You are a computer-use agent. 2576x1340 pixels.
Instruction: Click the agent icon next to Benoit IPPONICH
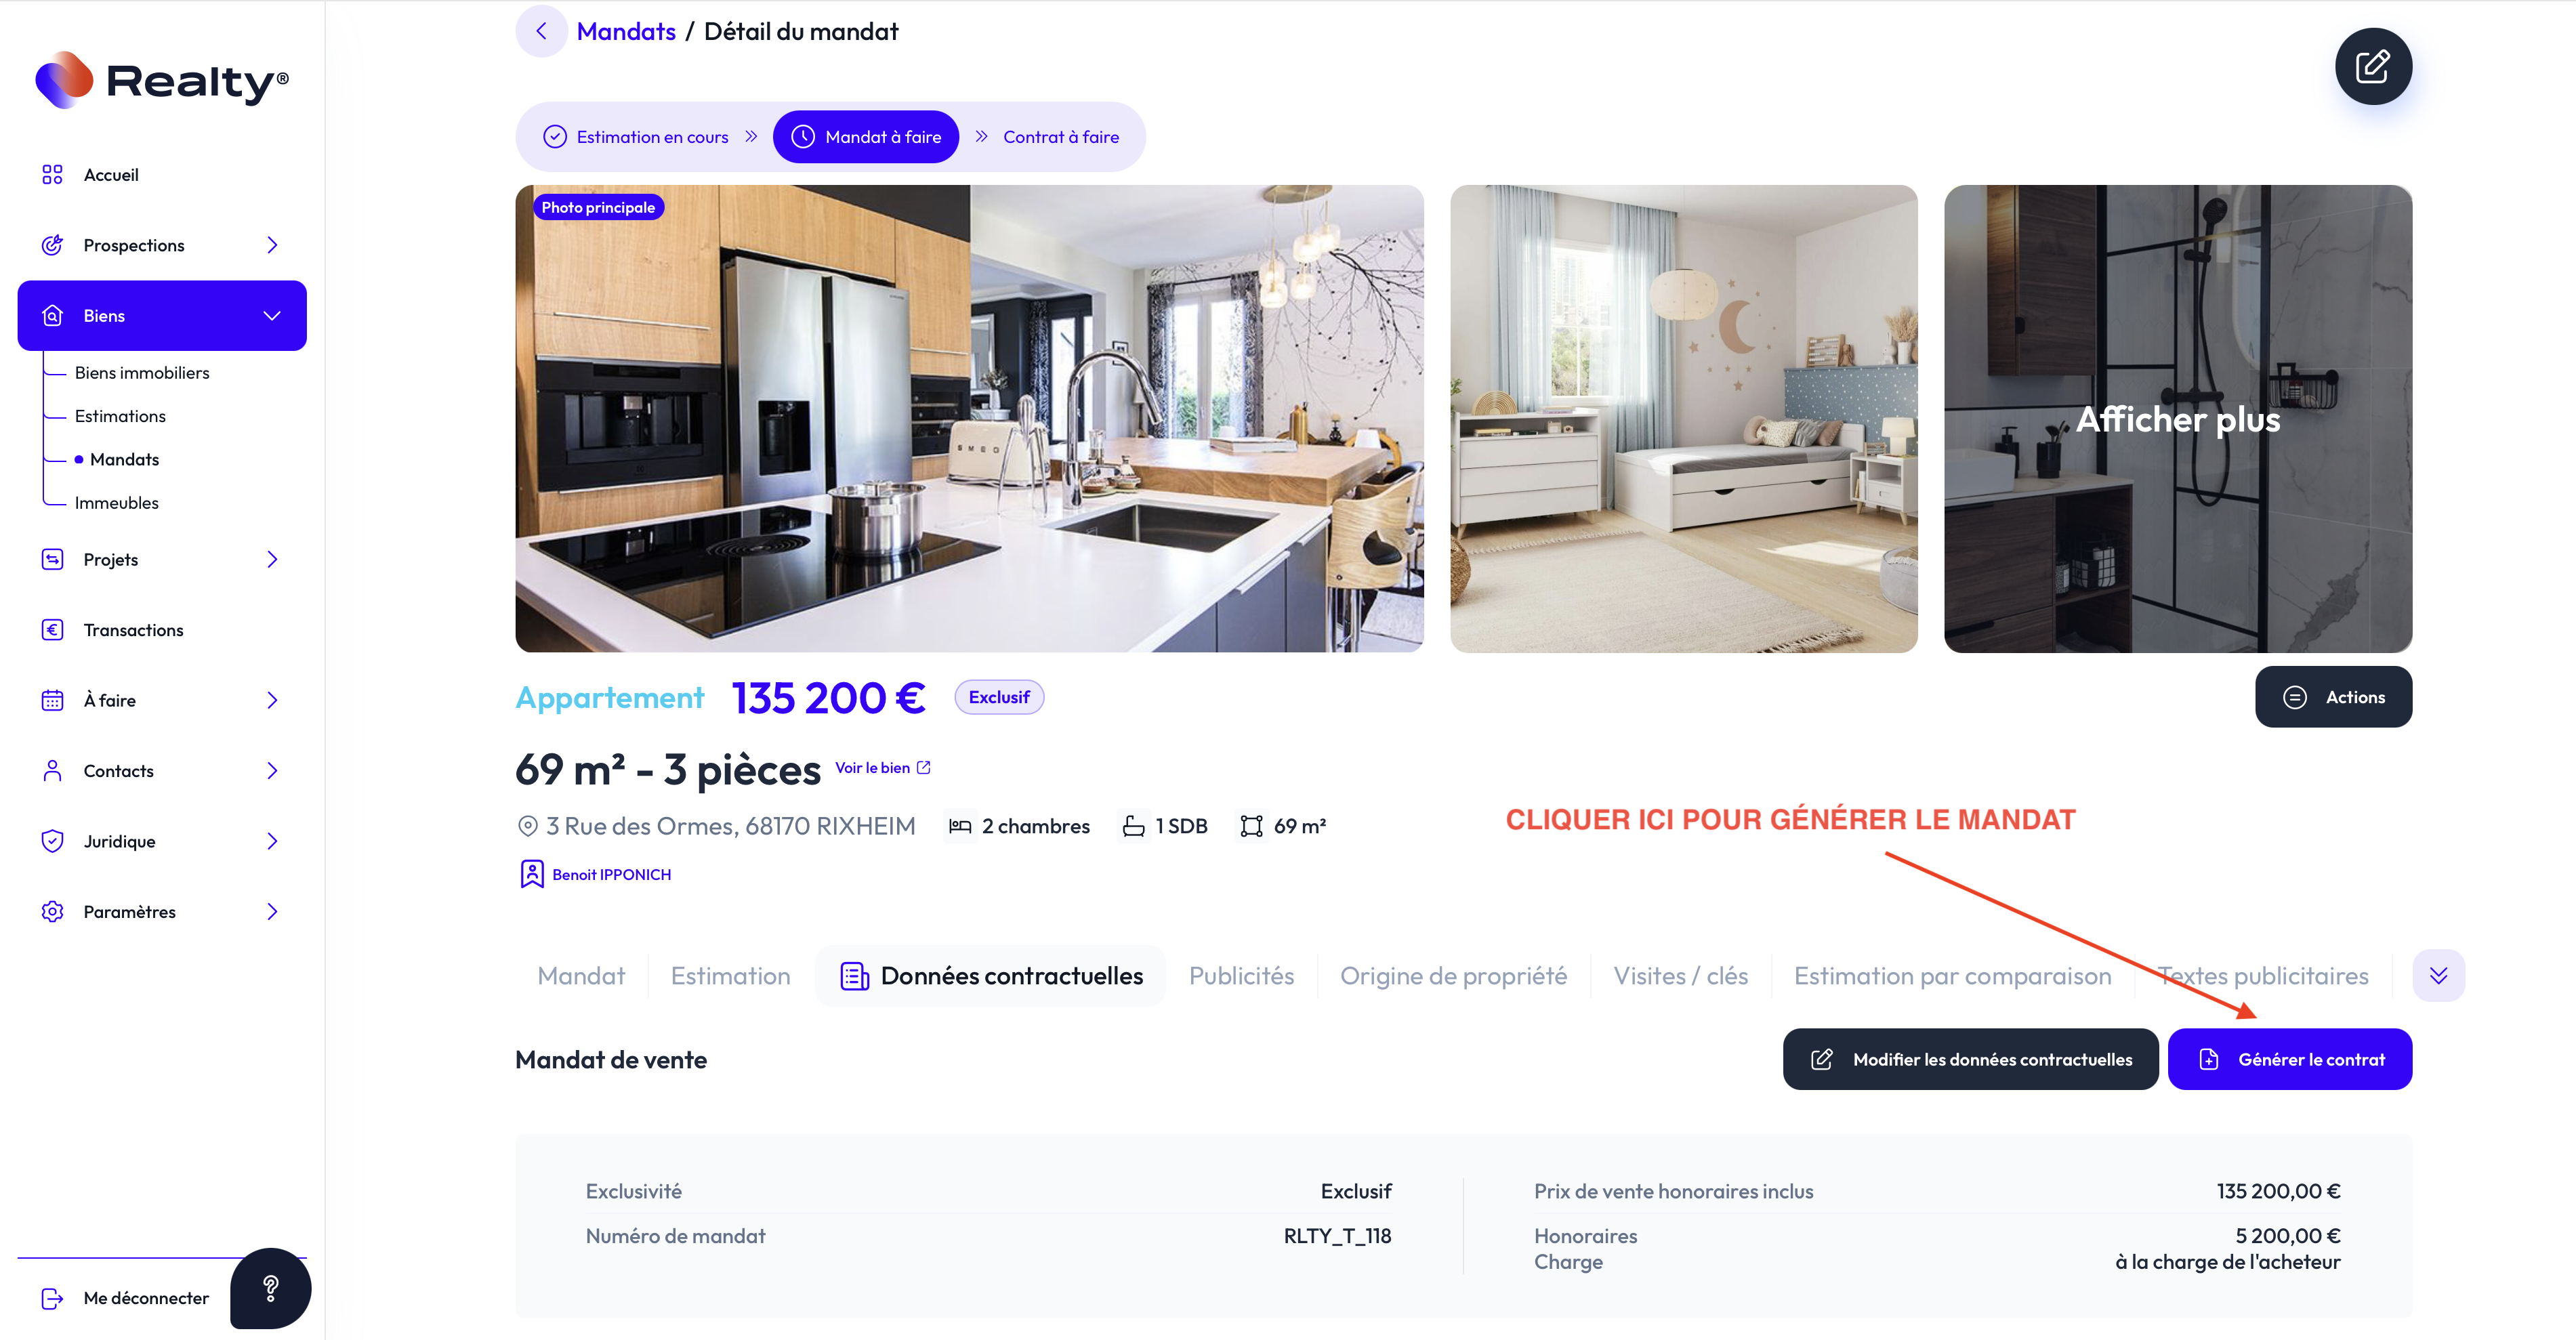532,874
